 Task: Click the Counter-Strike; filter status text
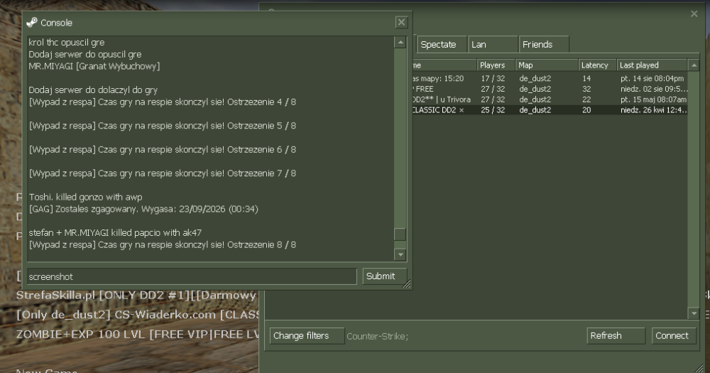pyautogui.click(x=377, y=336)
